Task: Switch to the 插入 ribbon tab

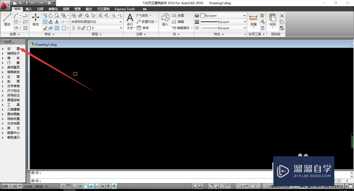Action: point(29,9)
